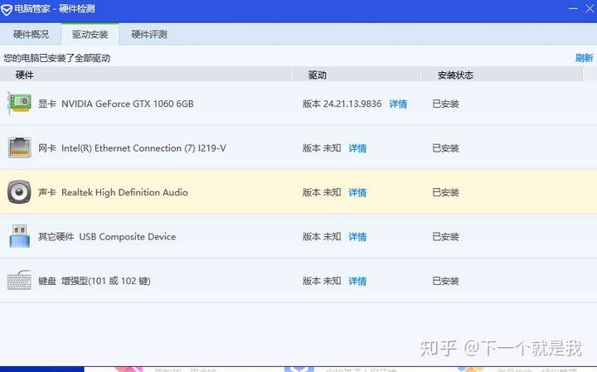The height and width of the screenshot is (372, 597).
Task: Open 详情 for the 键盘 增强型 driver
Action: pos(357,281)
